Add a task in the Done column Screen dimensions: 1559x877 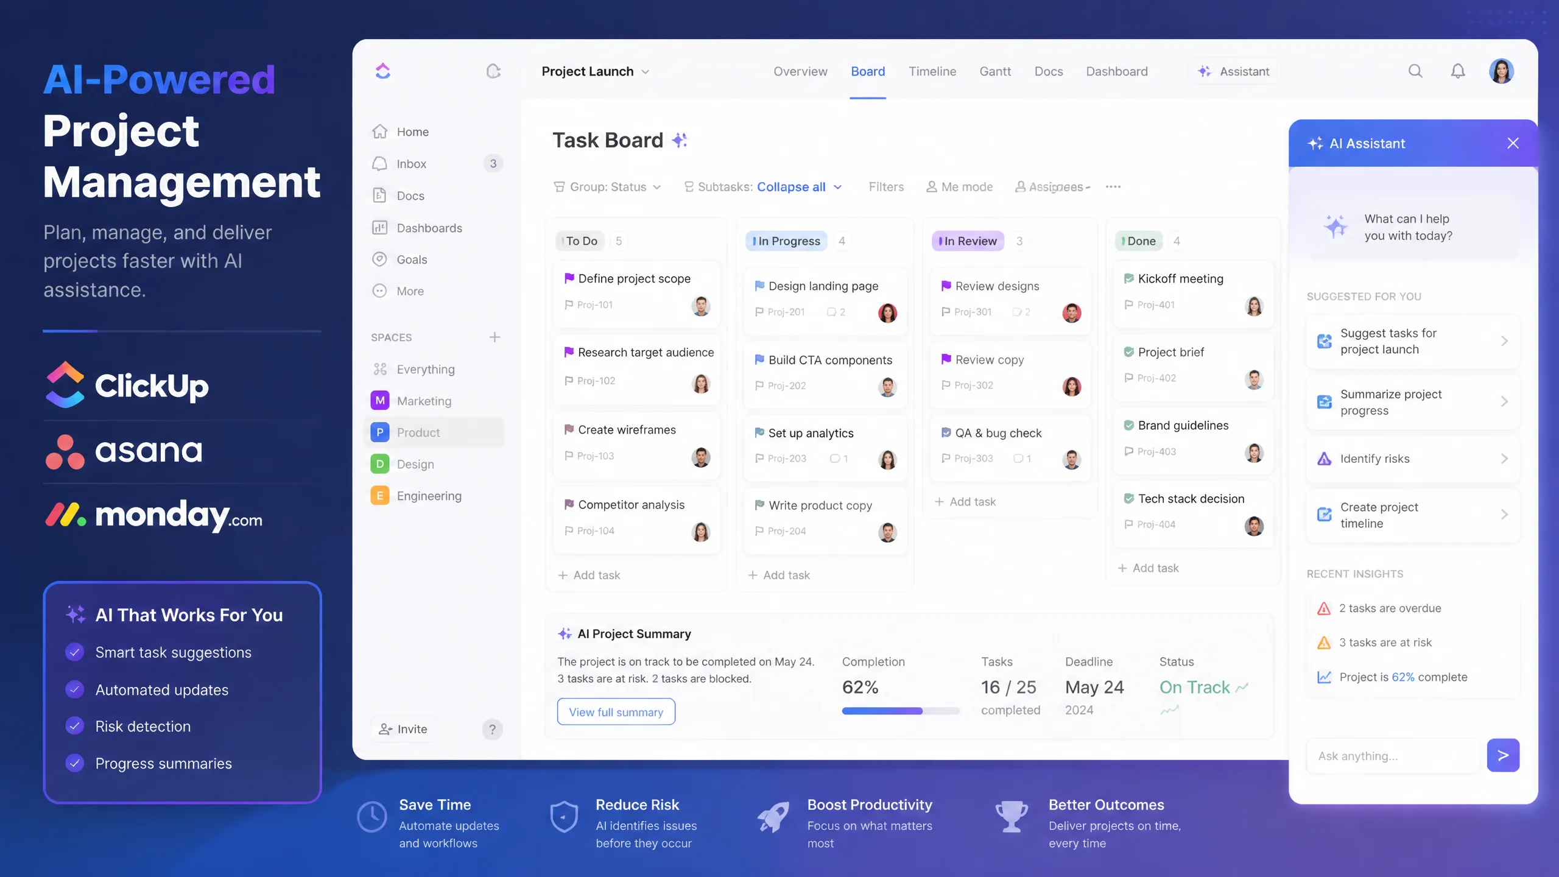[x=1149, y=568]
